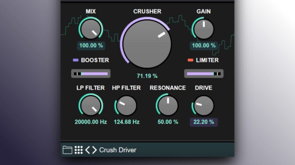
Task: Click the Drive knob
Action: point(203,106)
